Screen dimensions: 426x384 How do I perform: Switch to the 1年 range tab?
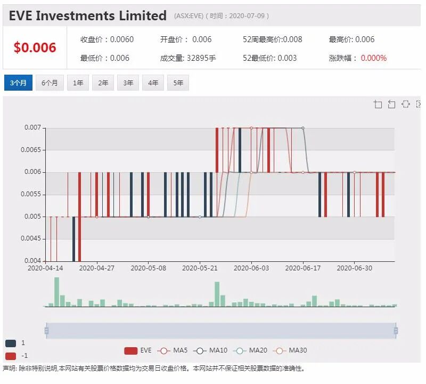[x=78, y=83]
